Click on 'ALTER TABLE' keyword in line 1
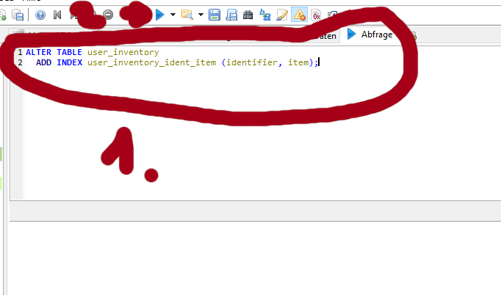This screenshot has width=501, height=295. (54, 52)
